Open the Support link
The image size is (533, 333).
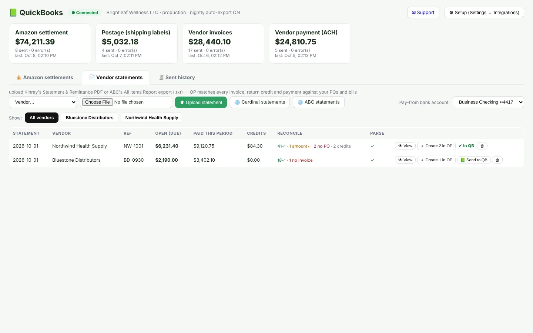(x=423, y=13)
